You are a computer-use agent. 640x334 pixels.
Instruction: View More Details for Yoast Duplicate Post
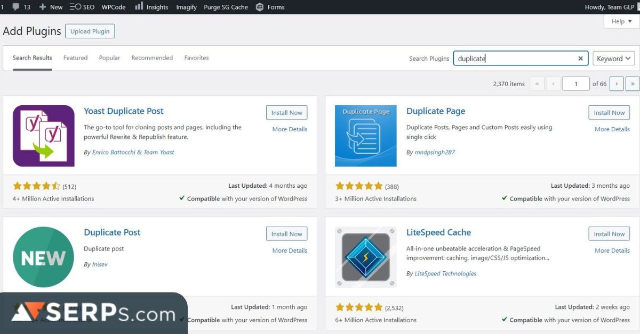tap(290, 129)
